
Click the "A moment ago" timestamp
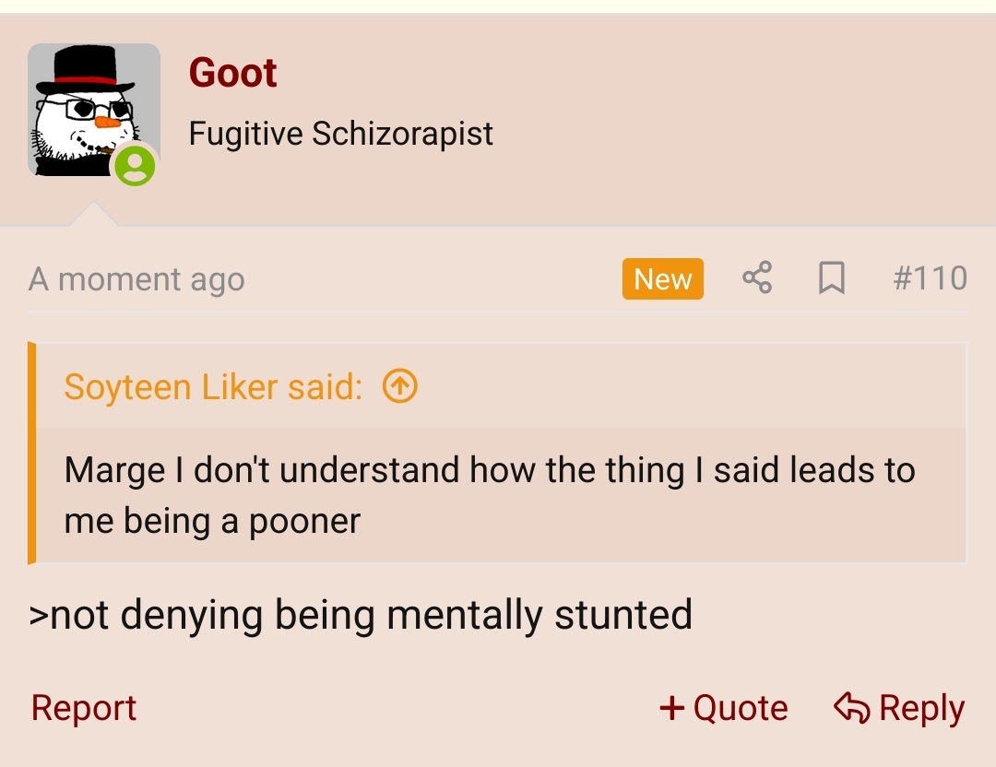tap(136, 279)
